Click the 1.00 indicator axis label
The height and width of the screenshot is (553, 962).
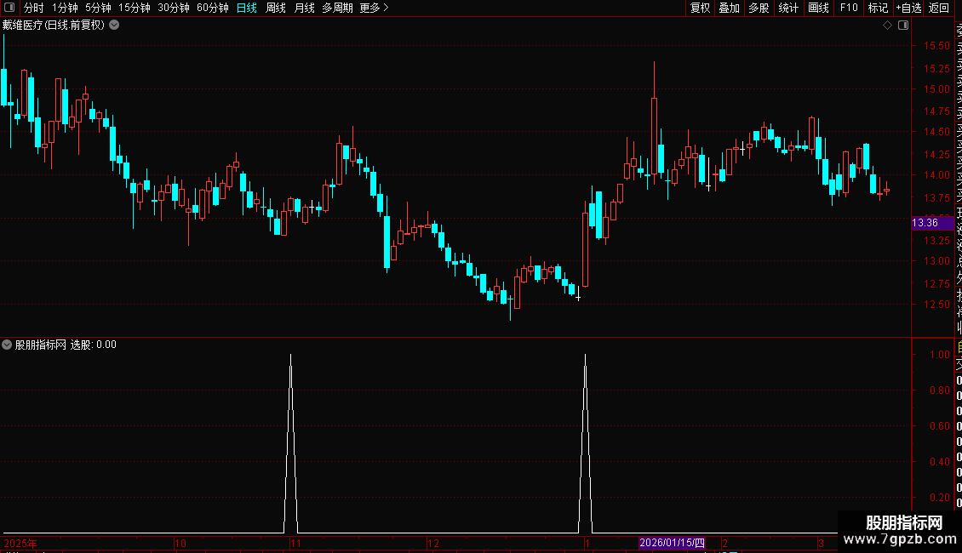pos(940,355)
